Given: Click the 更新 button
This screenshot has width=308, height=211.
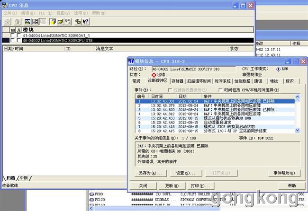Looking at the screenshot, I should point(172,186).
